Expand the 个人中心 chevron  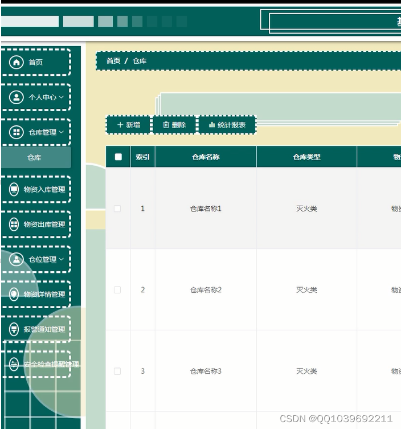pyautogui.click(x=62, y=97)
